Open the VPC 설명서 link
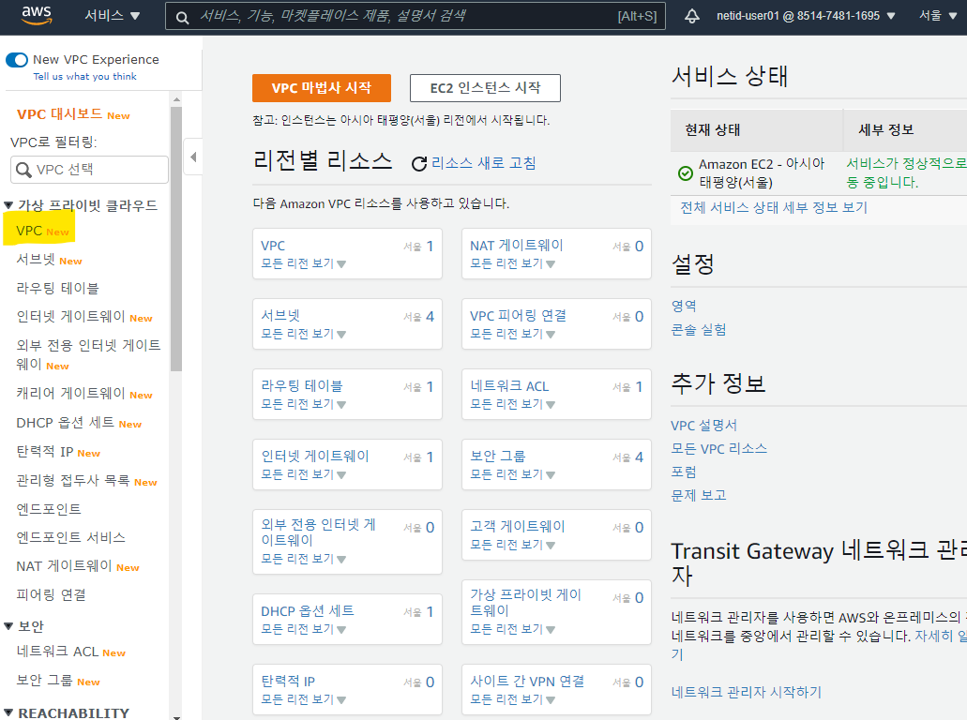The image size is (967, 720). [703, 426]
